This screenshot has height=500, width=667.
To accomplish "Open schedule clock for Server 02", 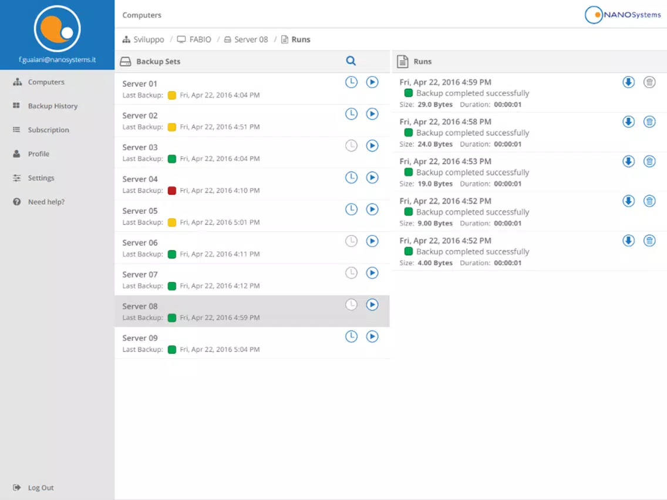I will point(351,114).
